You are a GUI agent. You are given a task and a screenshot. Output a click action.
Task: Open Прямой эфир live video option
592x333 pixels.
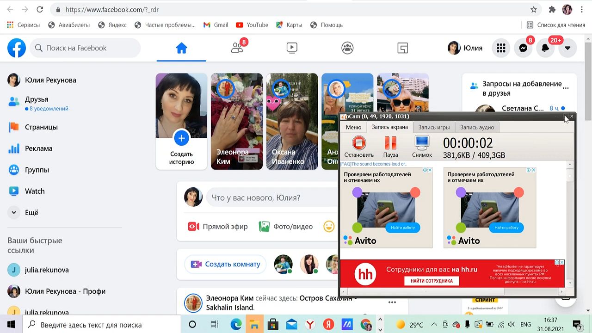(218, 227)
